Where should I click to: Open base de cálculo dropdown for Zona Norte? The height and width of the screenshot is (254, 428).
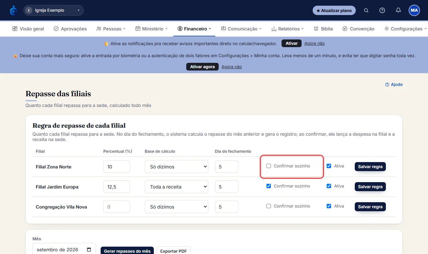click(177, 167)
